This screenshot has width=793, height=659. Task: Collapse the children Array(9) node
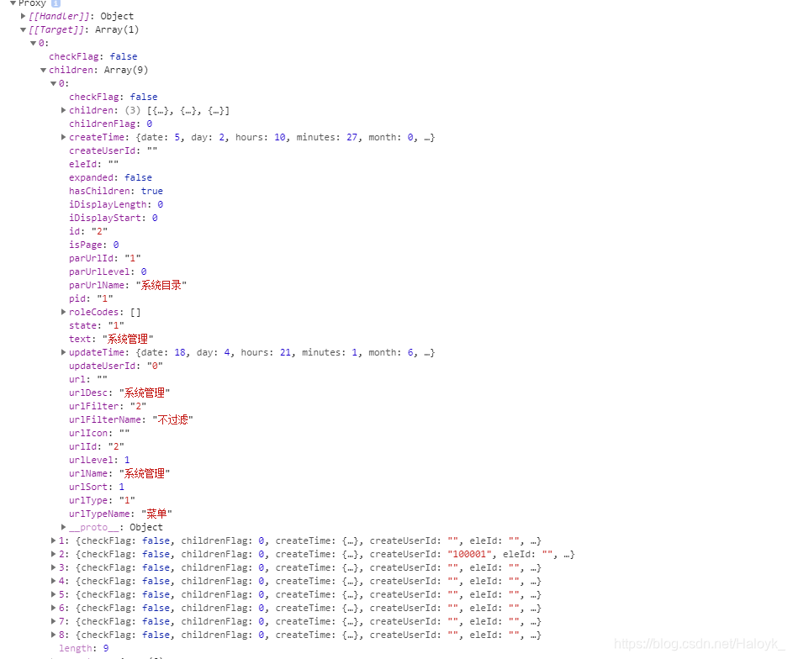(44, 71)
